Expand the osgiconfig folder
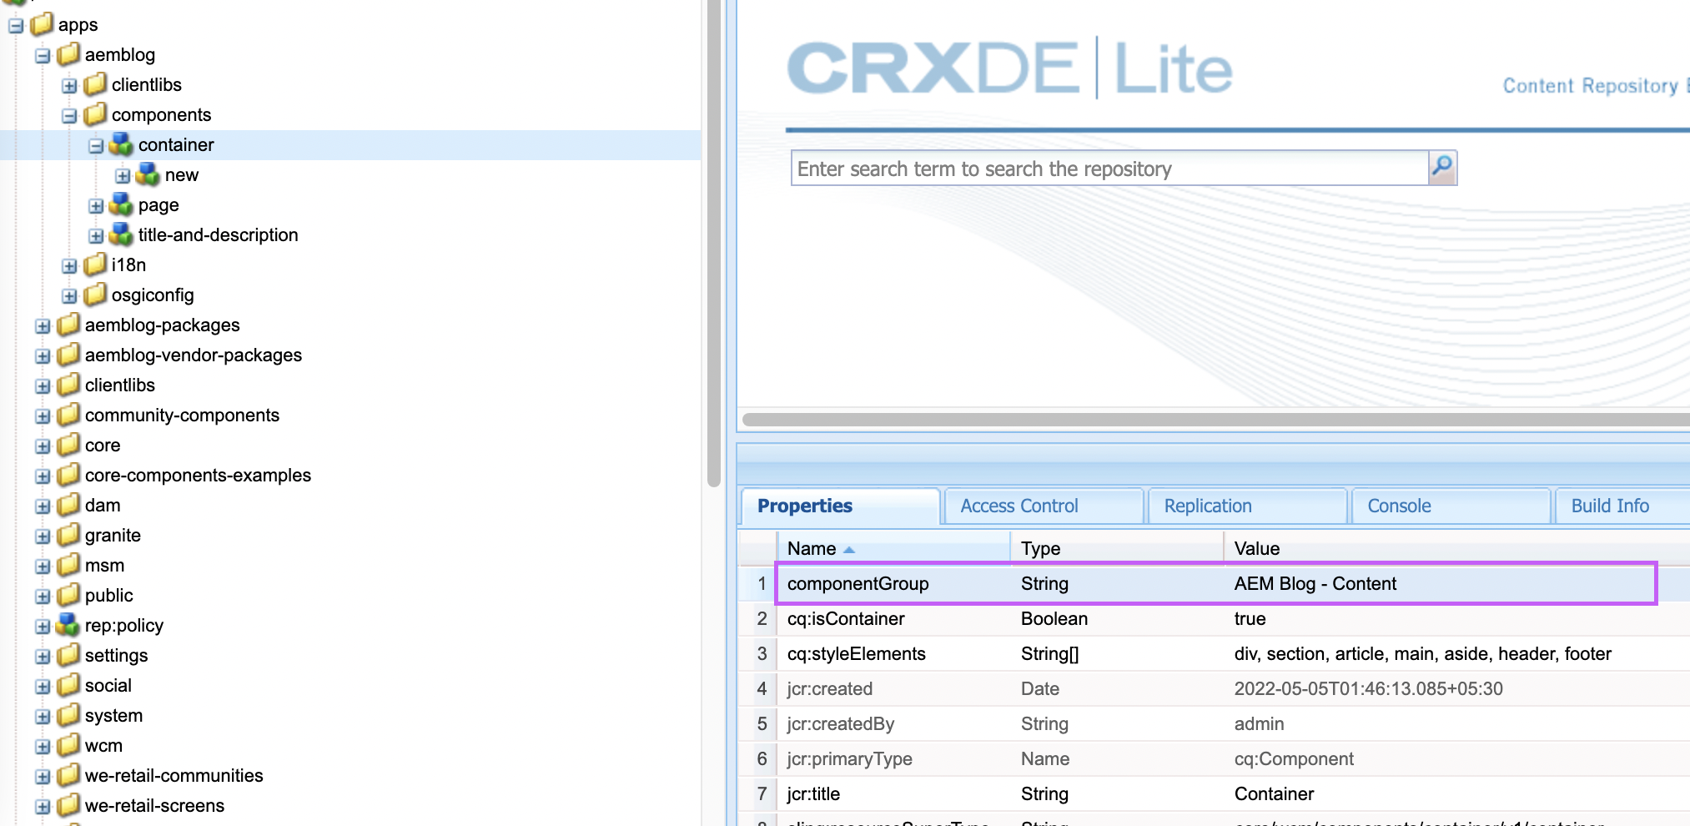 coord(69,296)
